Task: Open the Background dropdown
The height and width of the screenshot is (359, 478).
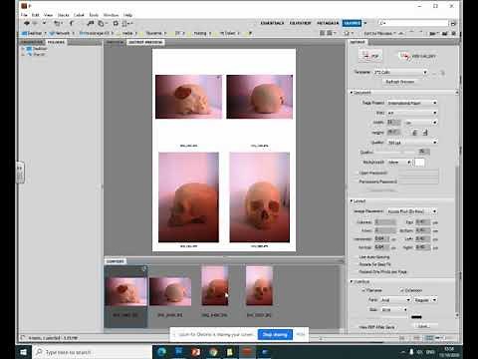Action: [x=399, y=163]
